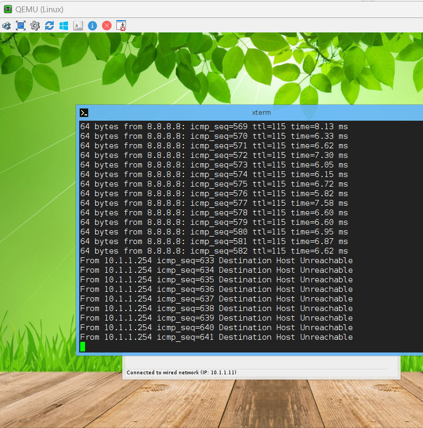Show connection information with the blue info icon
The height and width of the screenshot is (428, 423).
tap(92, 26)
